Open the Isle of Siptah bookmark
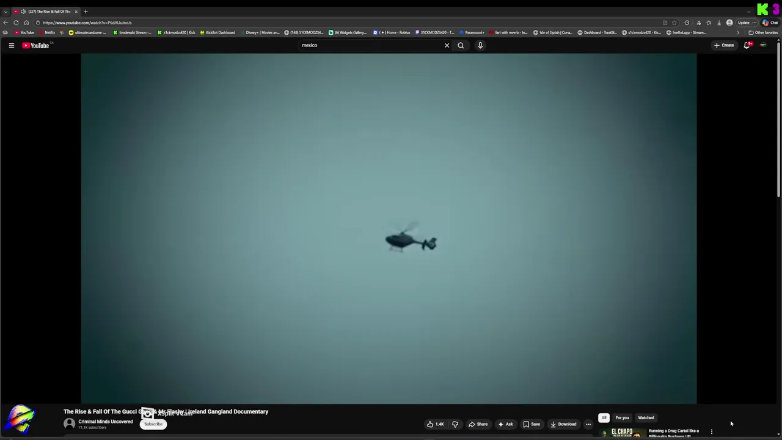 pos(553,32)
